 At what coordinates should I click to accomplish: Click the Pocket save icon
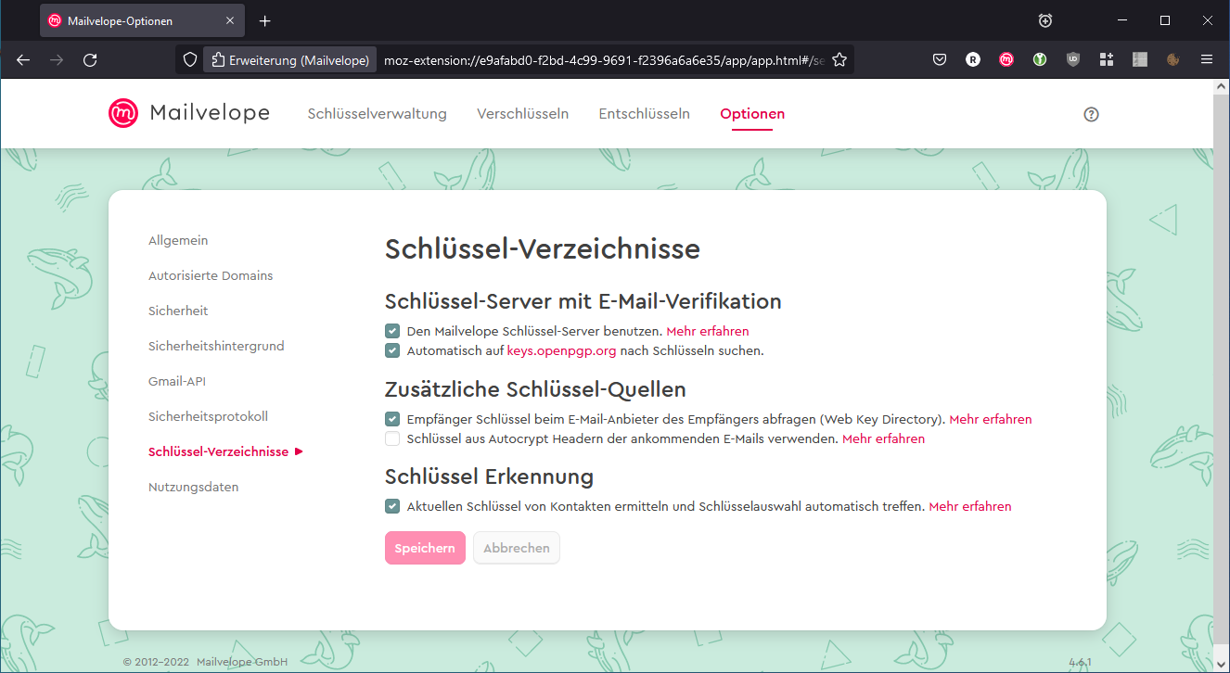click(x=940, y=59)
